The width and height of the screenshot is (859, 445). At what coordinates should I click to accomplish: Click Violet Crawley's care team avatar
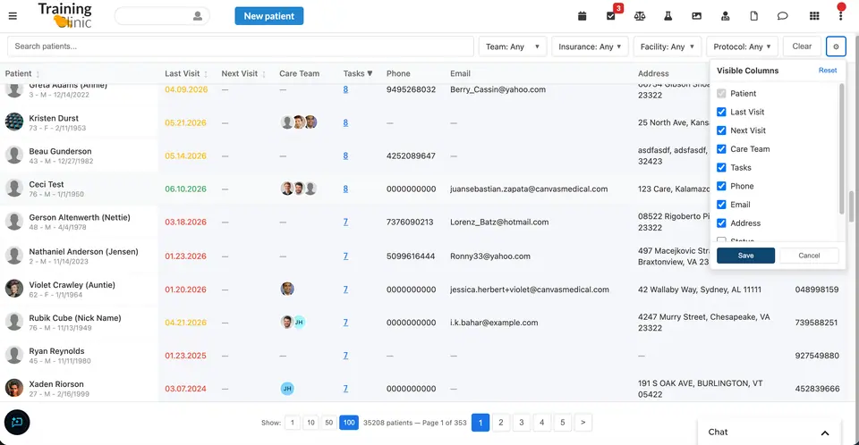tap(287, 289)
